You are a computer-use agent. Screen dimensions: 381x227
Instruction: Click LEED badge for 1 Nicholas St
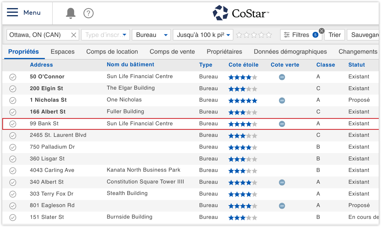pyautogui.click(x=282, y=100)
